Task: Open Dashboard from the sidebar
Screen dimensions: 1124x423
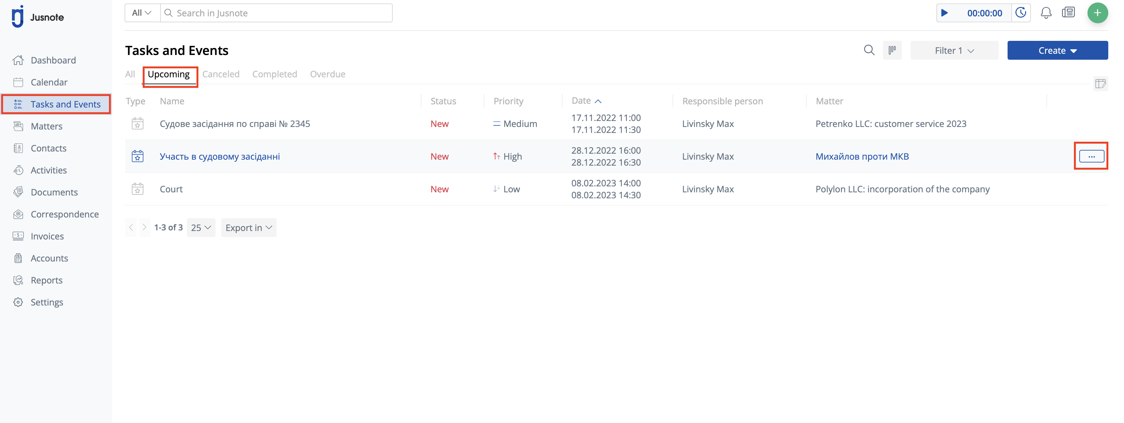Action: pyautogui.click(x=56, y=60)
